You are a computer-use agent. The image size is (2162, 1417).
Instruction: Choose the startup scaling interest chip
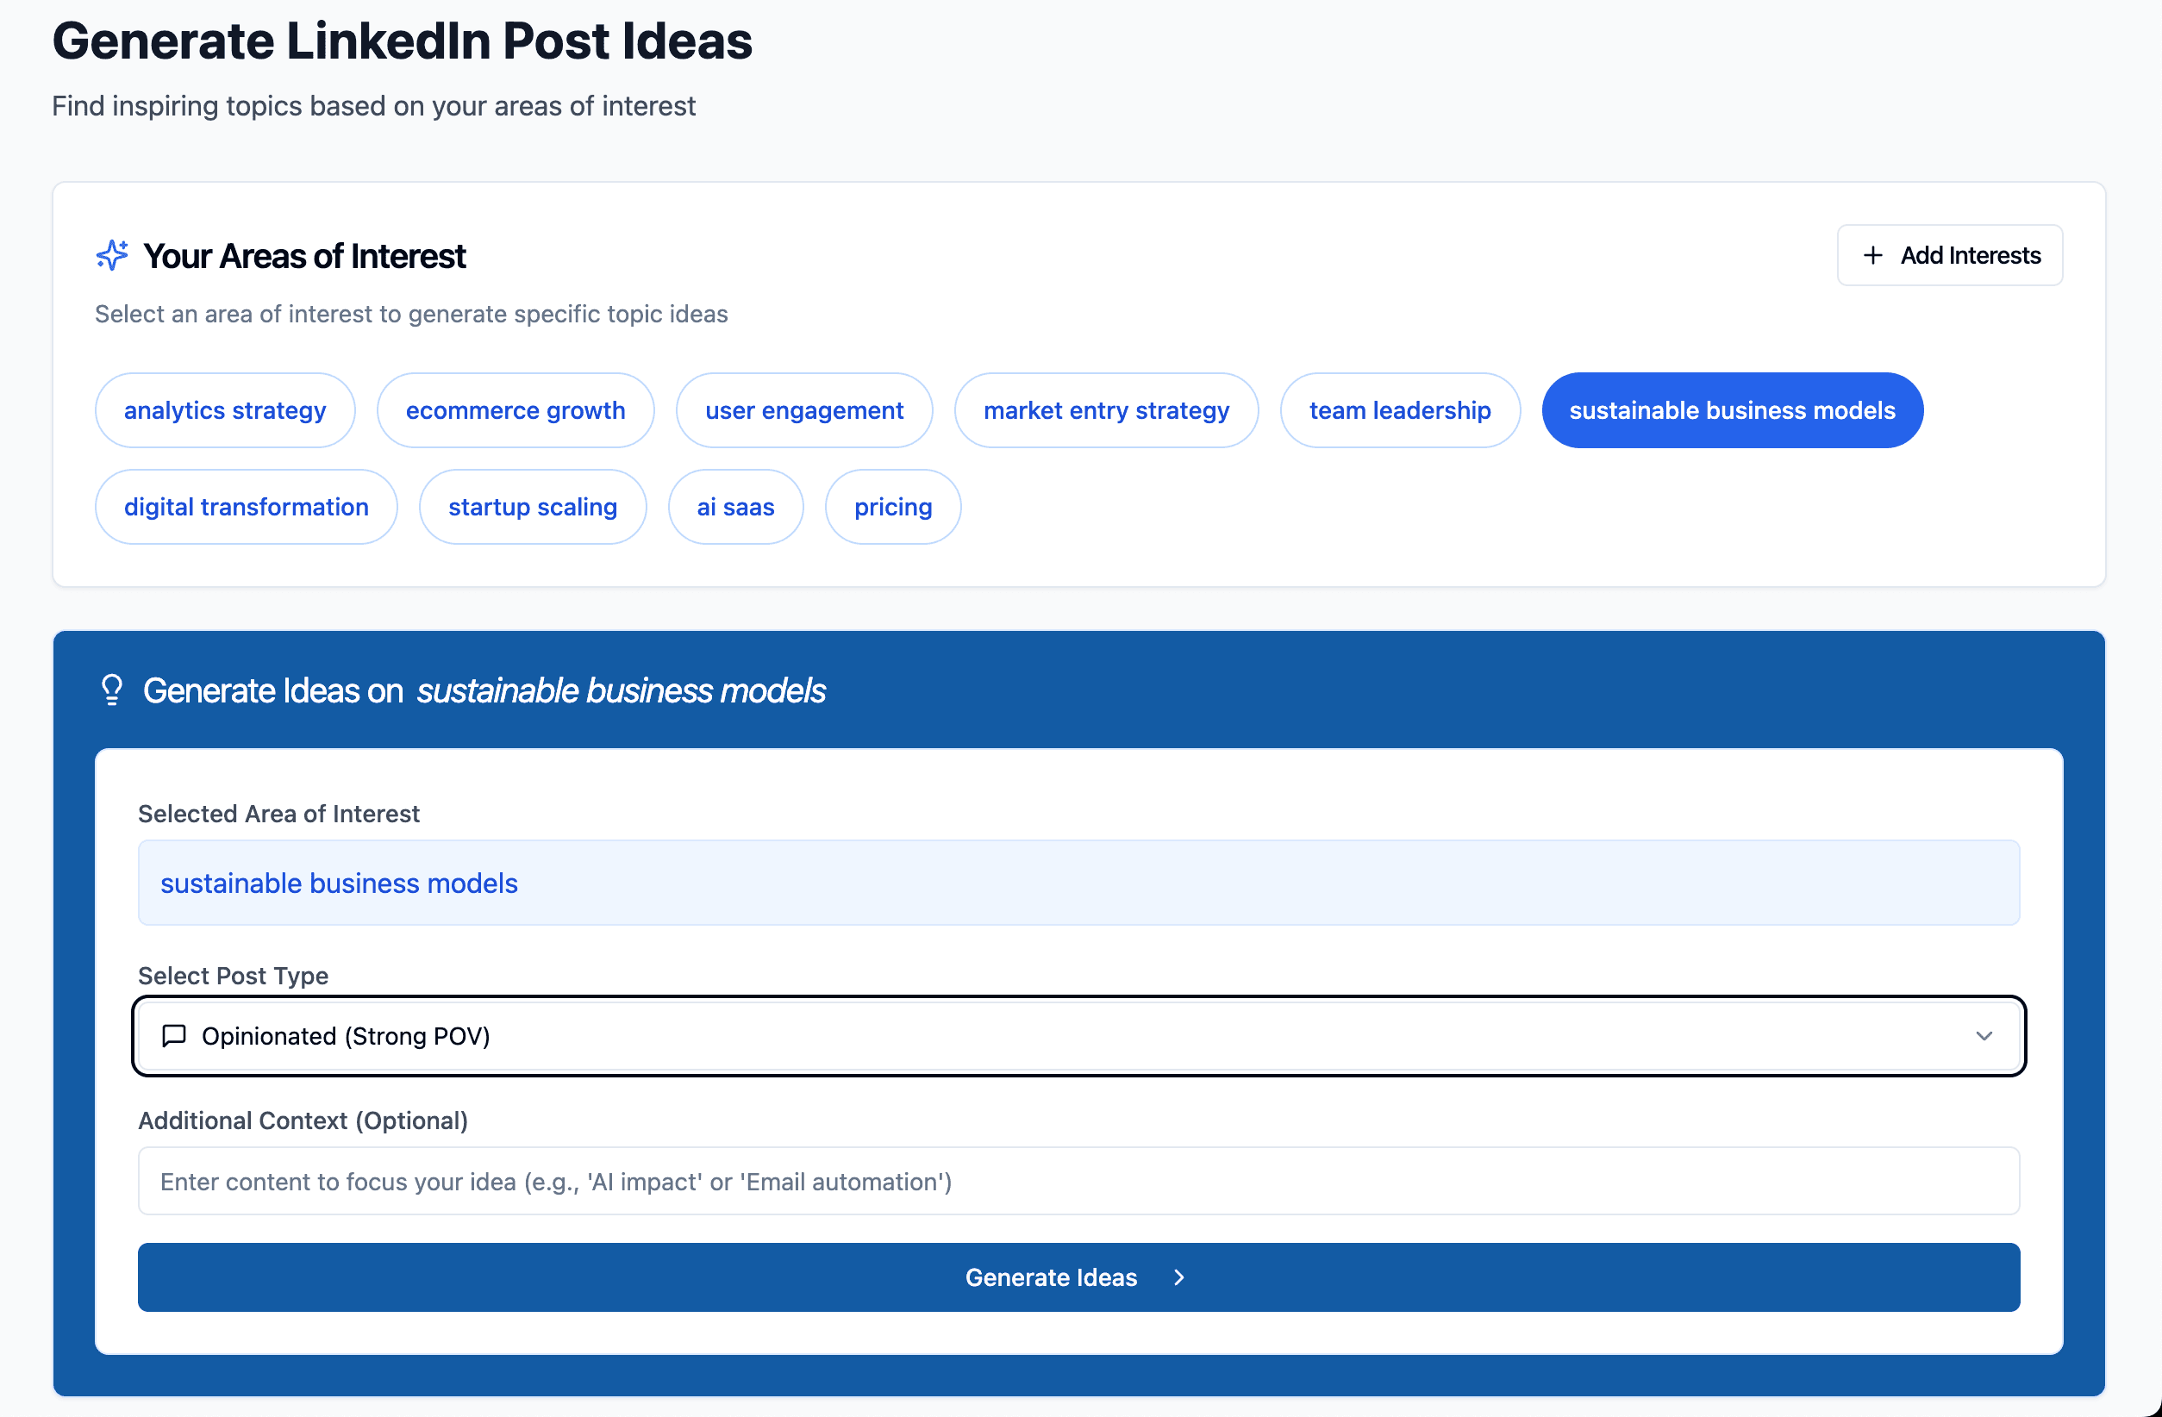pyautogui.click(x=533, y=507)
